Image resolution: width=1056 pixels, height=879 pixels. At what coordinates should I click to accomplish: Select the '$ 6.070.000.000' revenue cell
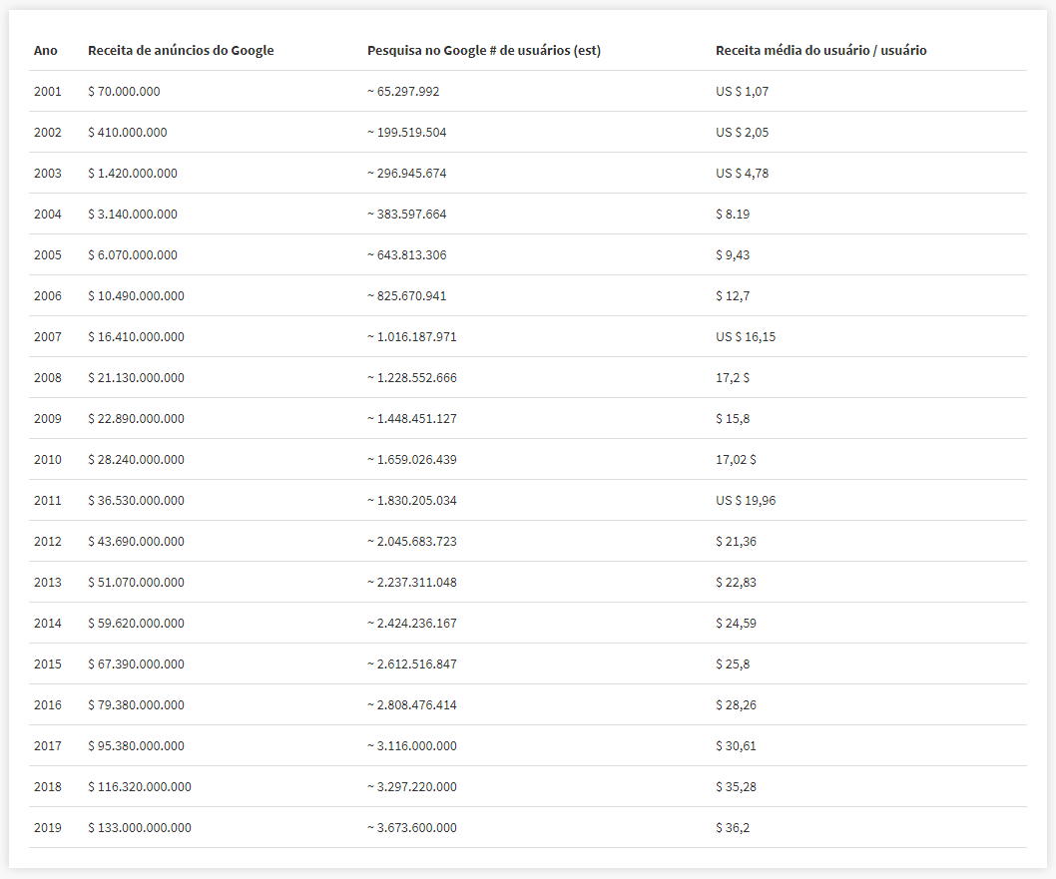tap(133, 255)
